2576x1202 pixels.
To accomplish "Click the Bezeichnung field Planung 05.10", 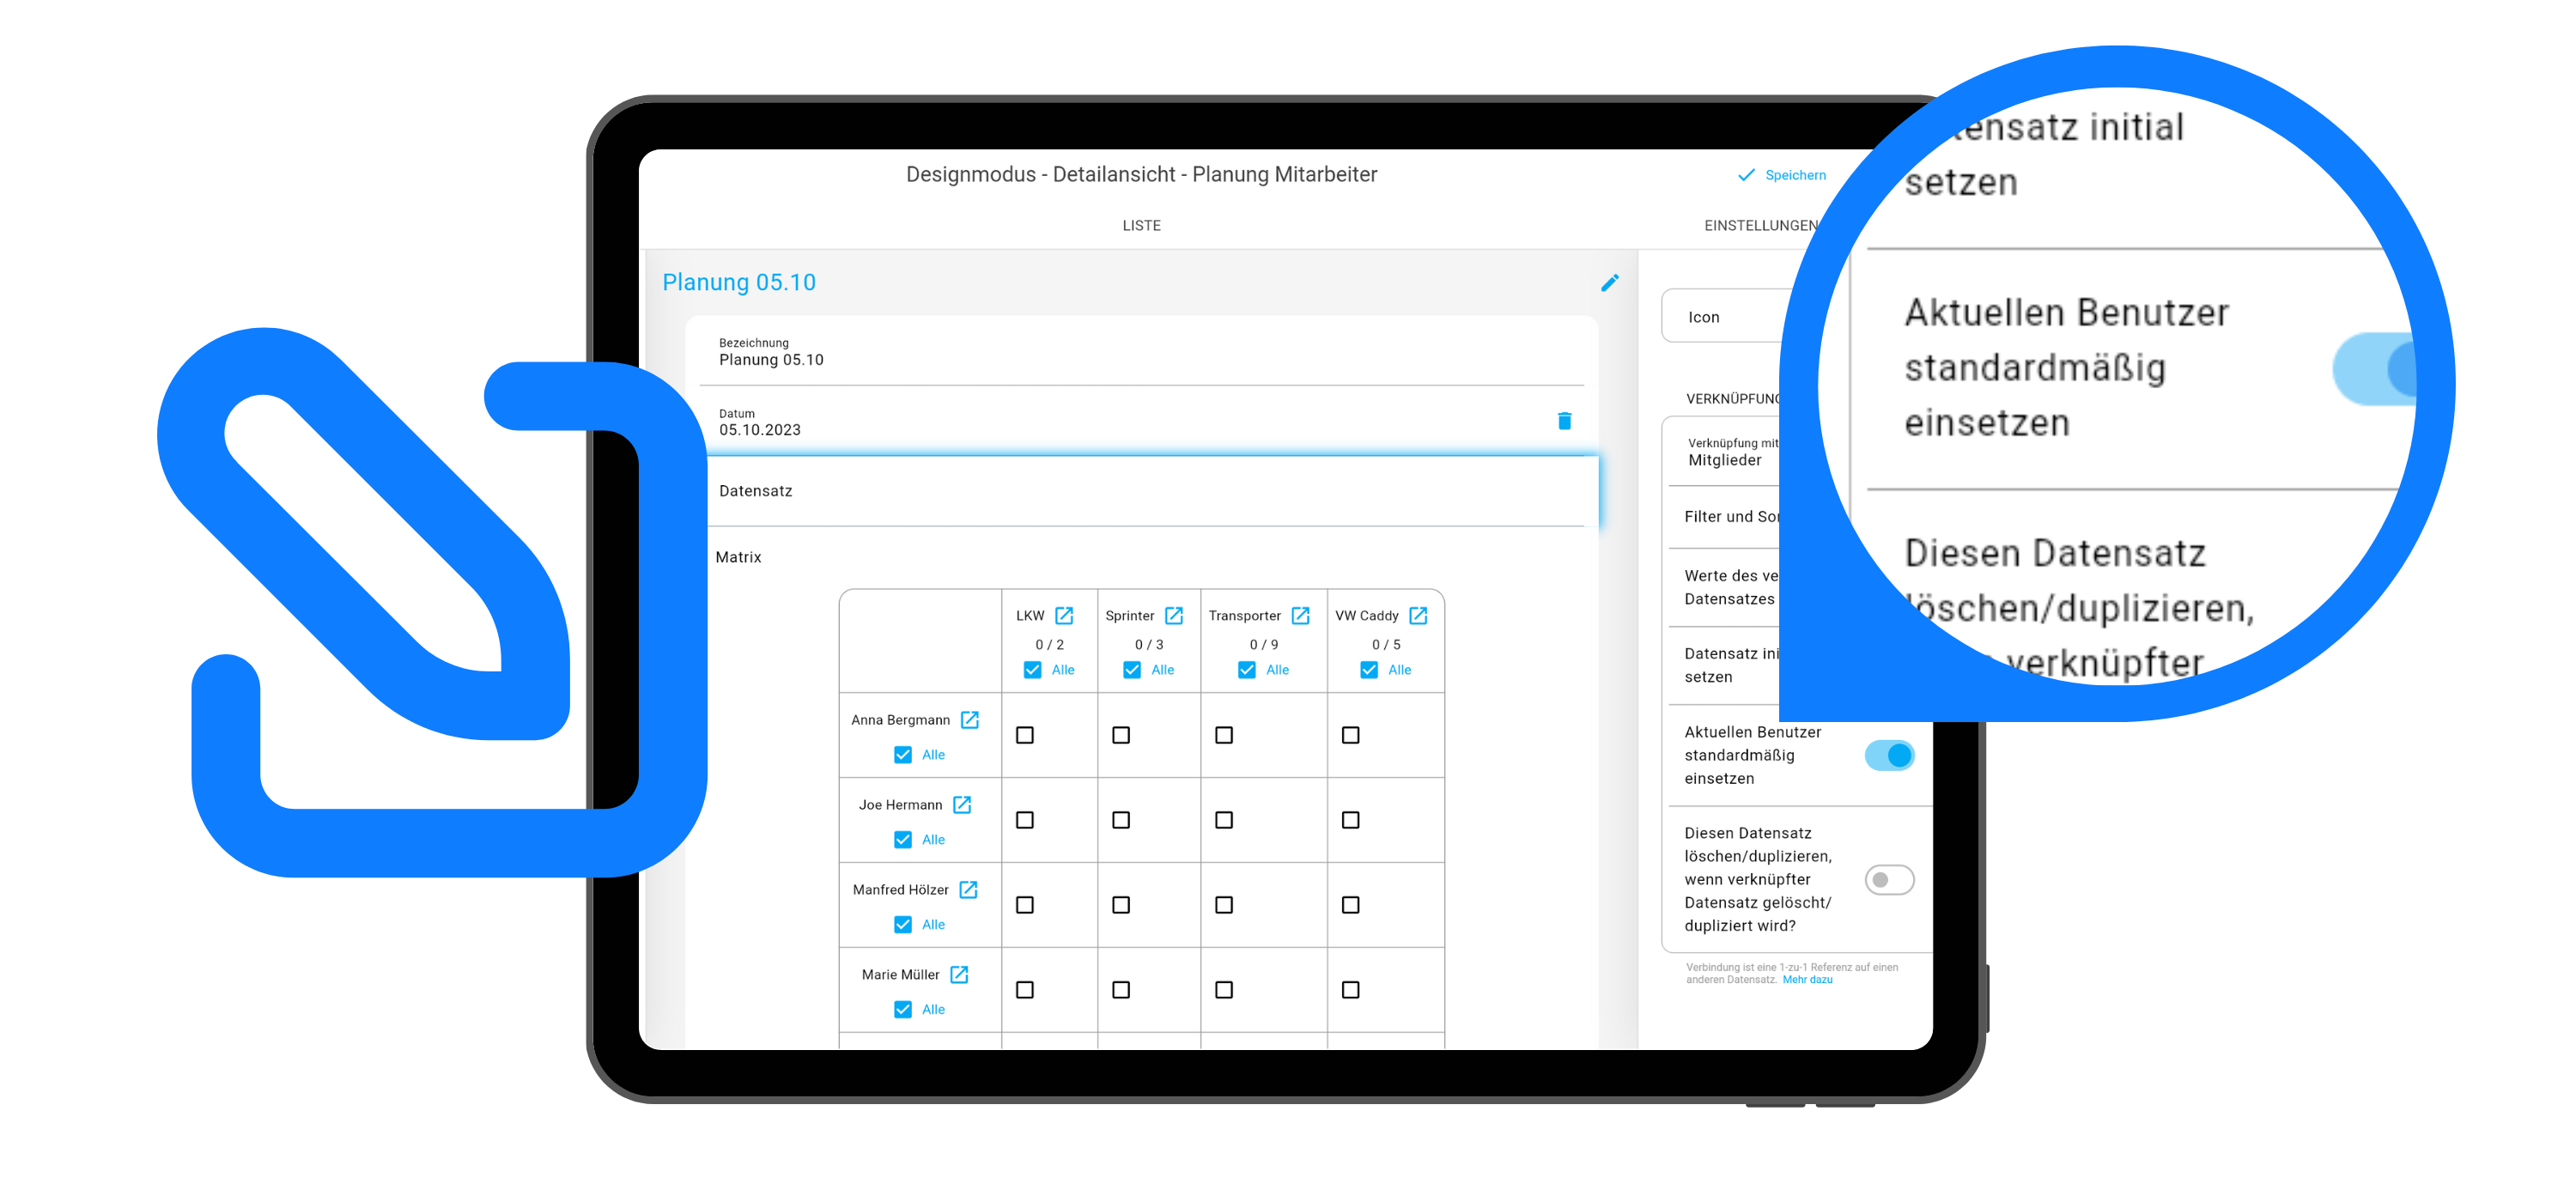I will click(1140, 352).
